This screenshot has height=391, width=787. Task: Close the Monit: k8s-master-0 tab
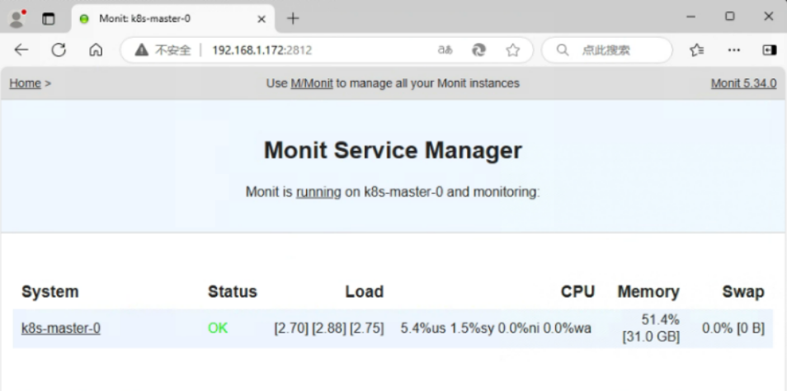(262, 19)
